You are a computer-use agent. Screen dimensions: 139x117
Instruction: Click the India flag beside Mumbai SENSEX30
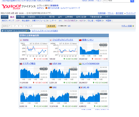(80, 64)
